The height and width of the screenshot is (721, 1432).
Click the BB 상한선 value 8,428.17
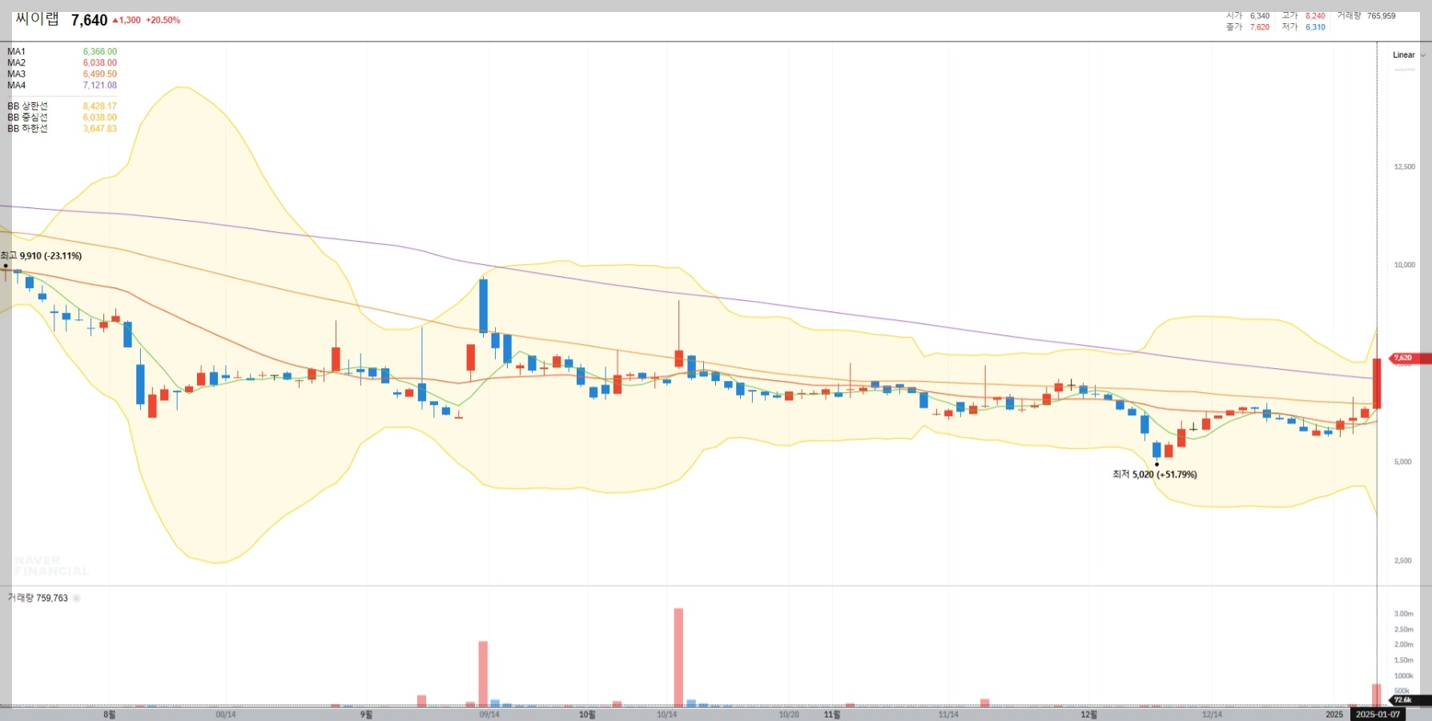click(100, 106)
